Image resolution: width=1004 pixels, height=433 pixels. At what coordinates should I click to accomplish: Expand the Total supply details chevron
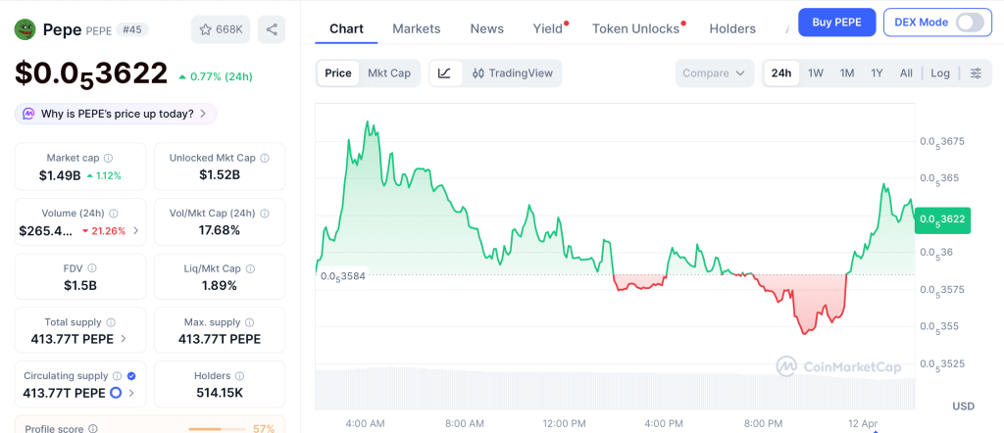click(123, 339)
